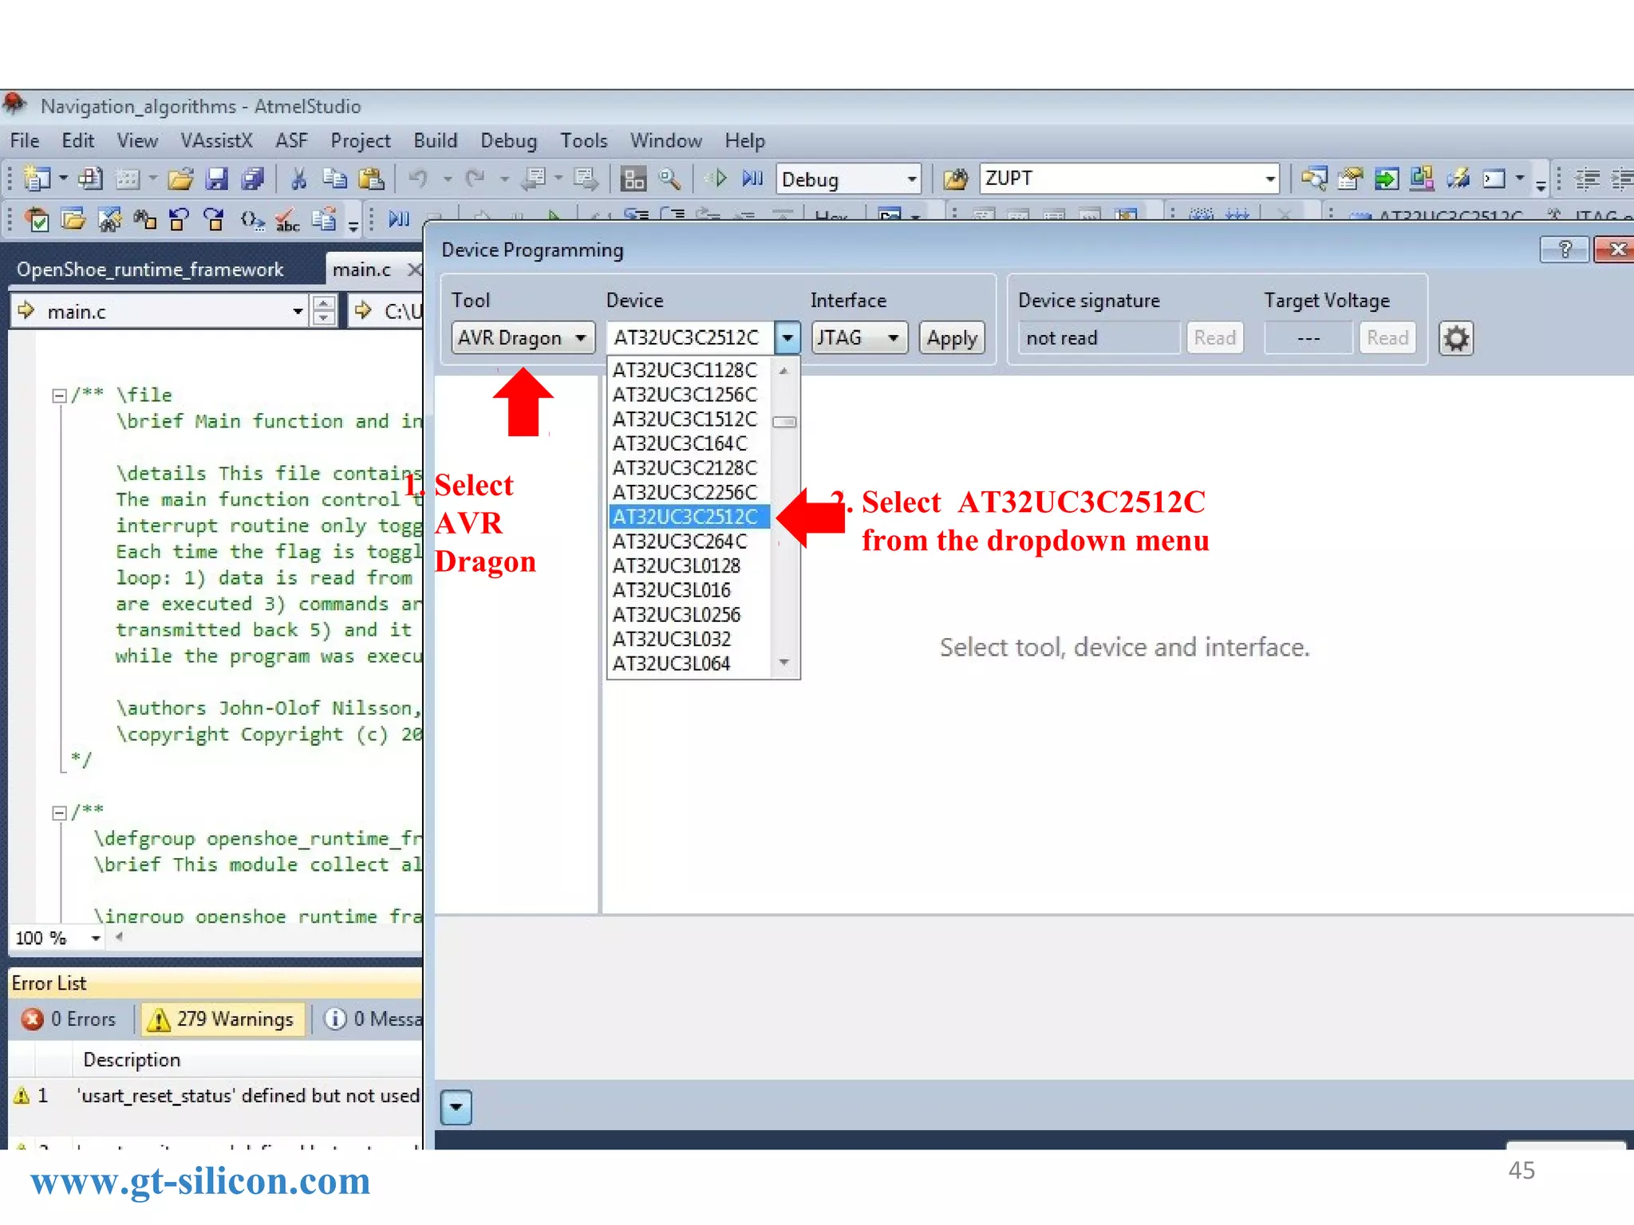
Task: Open the Build menu
Action: [436, 141]
